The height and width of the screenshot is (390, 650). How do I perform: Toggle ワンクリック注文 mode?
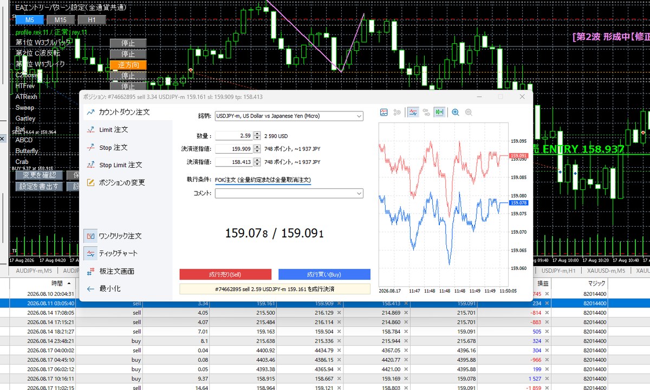(113, 236)
